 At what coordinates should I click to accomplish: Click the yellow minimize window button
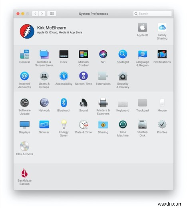(23, 14)
